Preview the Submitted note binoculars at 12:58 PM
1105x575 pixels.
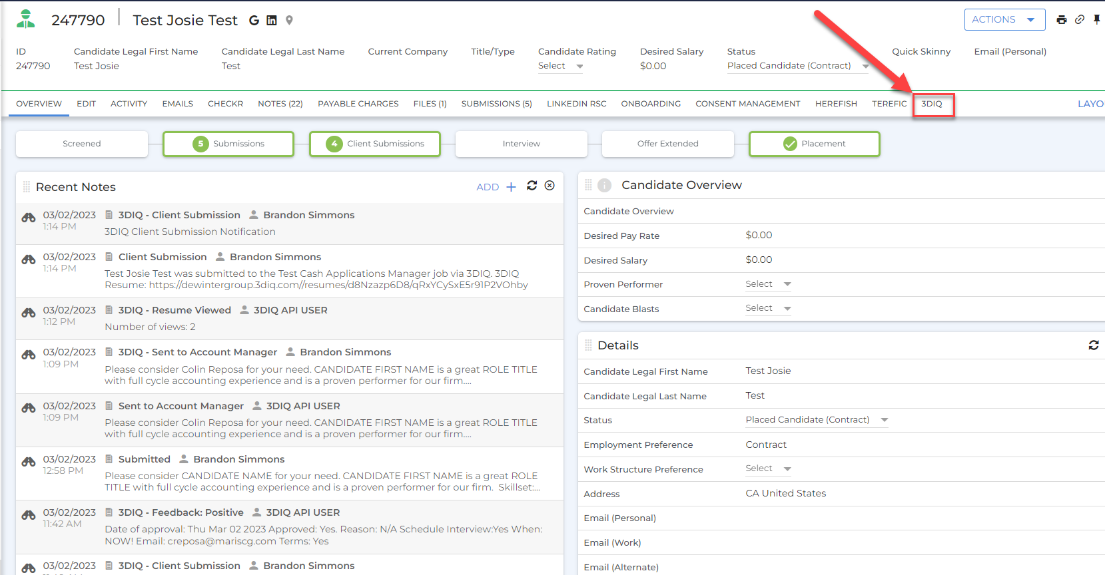click(x=29, y=461)
